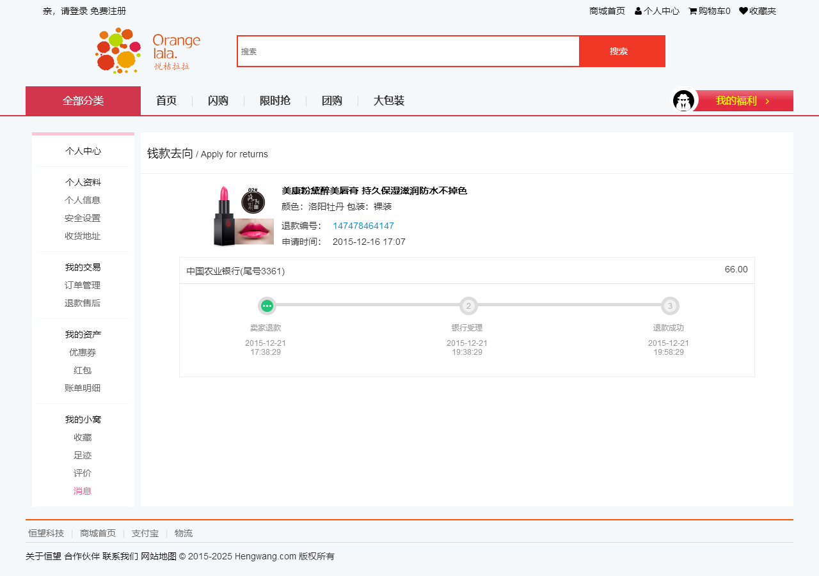The image size is (819, 576).
Task: Focus the 搜索 input field
Action: tap(408, 51)
